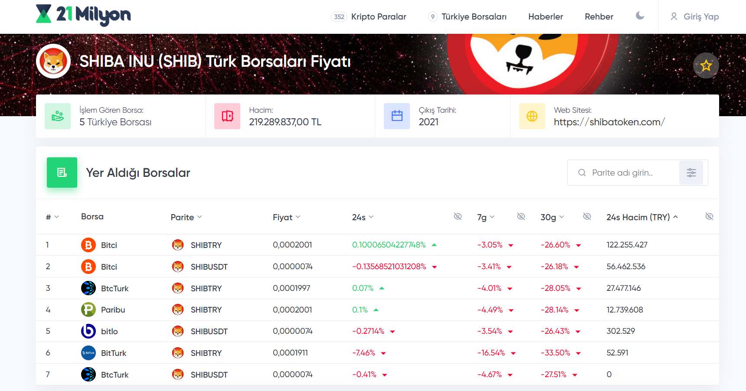Click SHIB icon beside SHIBUSDT in row 5
Viewport: 746px width, 391px height.
pyautogui.click(x=178, y=331)
